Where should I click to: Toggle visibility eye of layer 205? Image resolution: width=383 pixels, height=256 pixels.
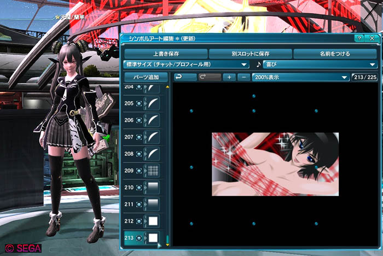(139, 103)
